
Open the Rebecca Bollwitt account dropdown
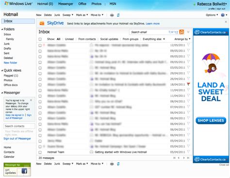212,4
